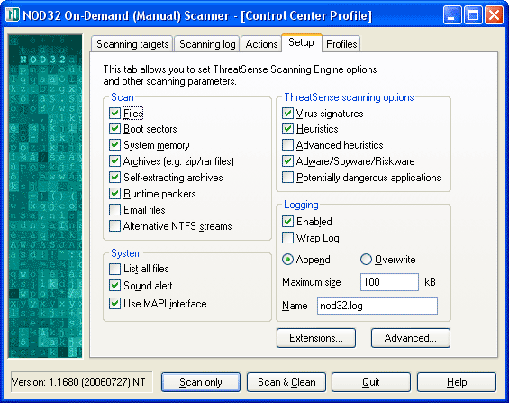The image size is (509, 403).
Task: Select the Profiles tab
Action: pyautogui.click(x=341, y=44)
